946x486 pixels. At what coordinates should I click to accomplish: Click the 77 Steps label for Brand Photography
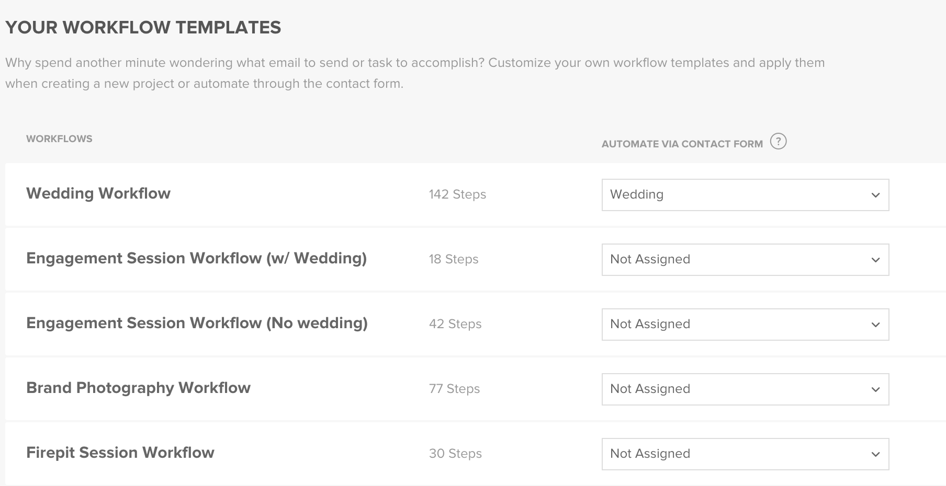point(454,389)
